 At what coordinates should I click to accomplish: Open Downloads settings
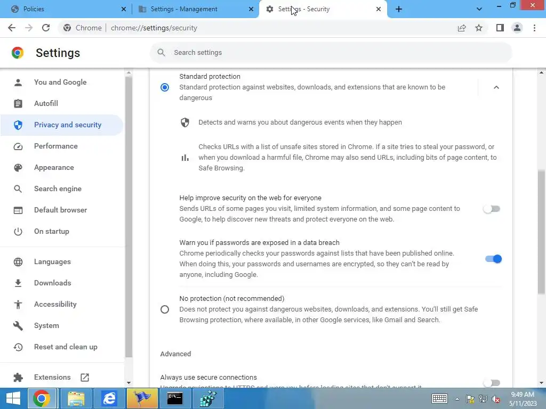pos(62,283)
